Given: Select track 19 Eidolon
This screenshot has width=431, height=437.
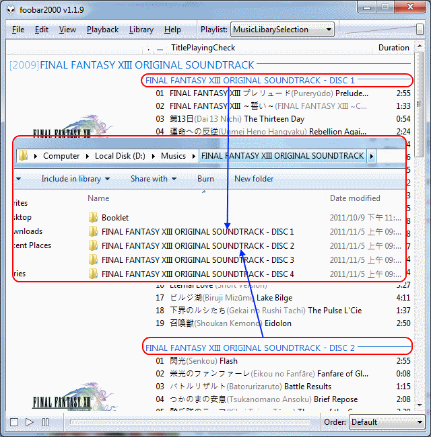Looking at the screenshot, I should (283, 323).
